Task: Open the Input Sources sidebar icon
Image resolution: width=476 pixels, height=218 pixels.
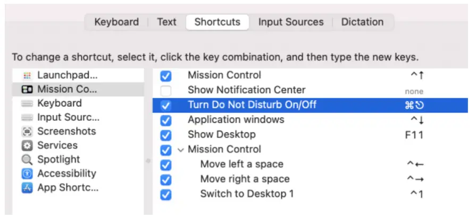Action: click(x=27, y=118)
